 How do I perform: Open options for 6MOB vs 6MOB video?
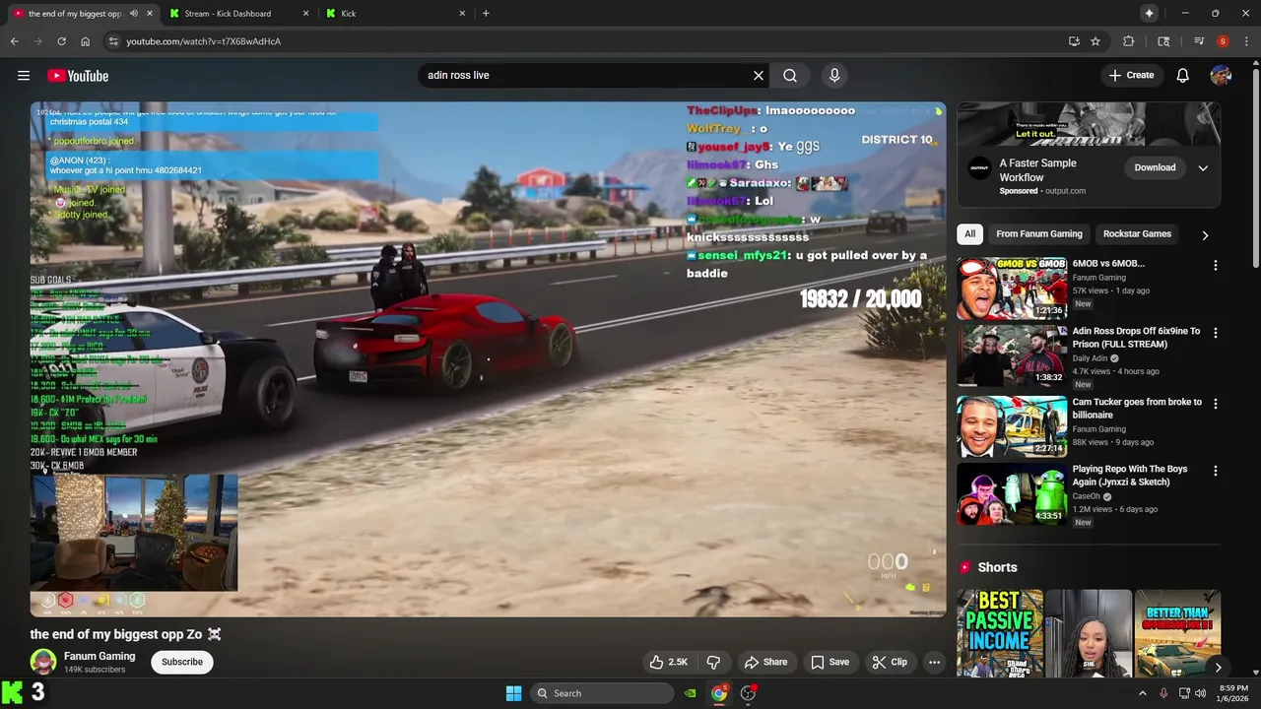1215,265
